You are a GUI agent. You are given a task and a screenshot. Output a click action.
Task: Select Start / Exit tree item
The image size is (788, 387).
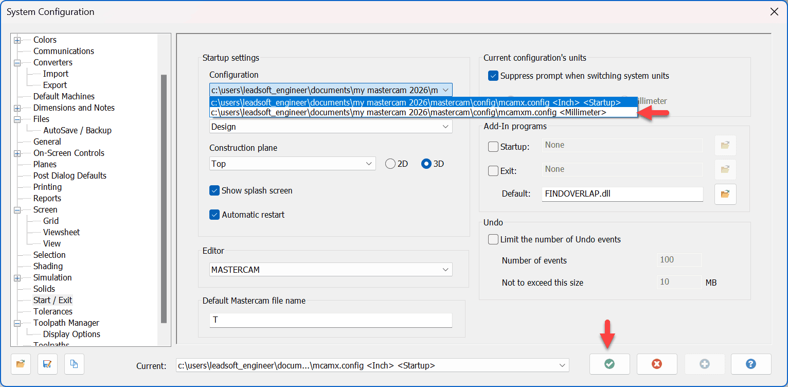tap(53, 300)
